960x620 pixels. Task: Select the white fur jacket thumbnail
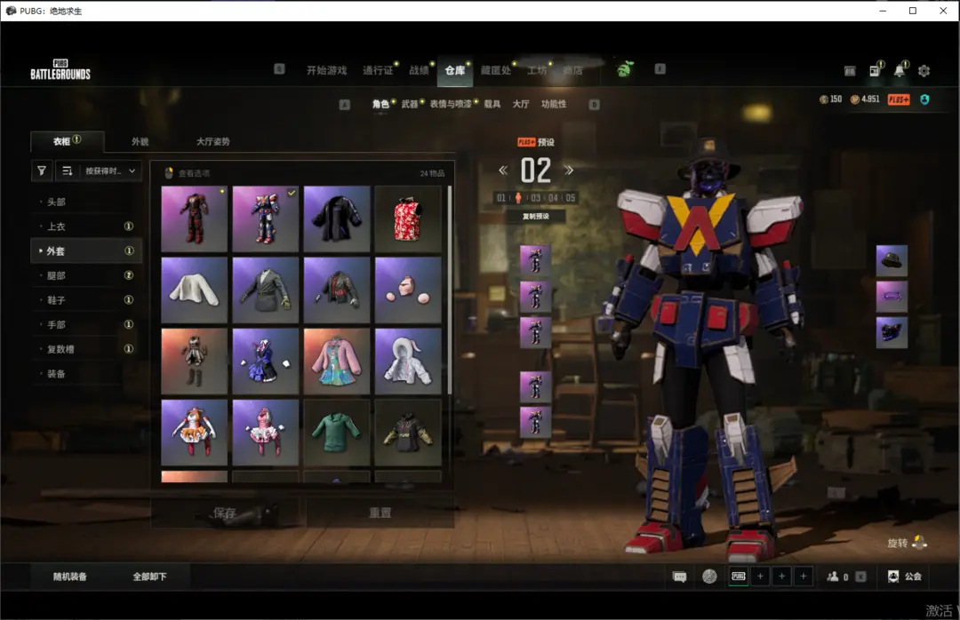[194, 290]
